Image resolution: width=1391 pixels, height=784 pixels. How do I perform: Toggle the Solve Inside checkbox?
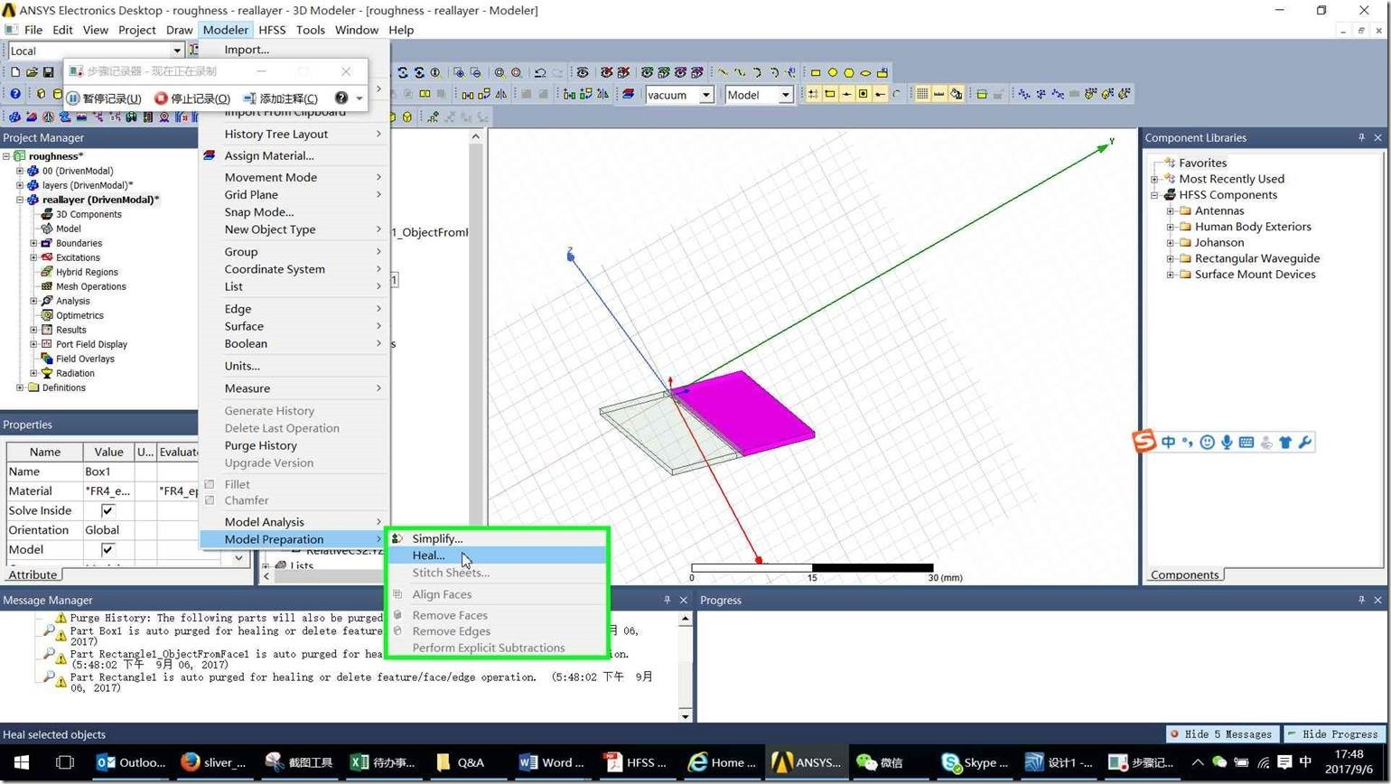[x=107, y=511]
